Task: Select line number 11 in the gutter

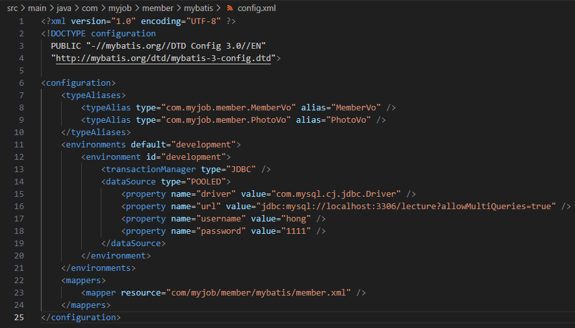Action: 19,144
